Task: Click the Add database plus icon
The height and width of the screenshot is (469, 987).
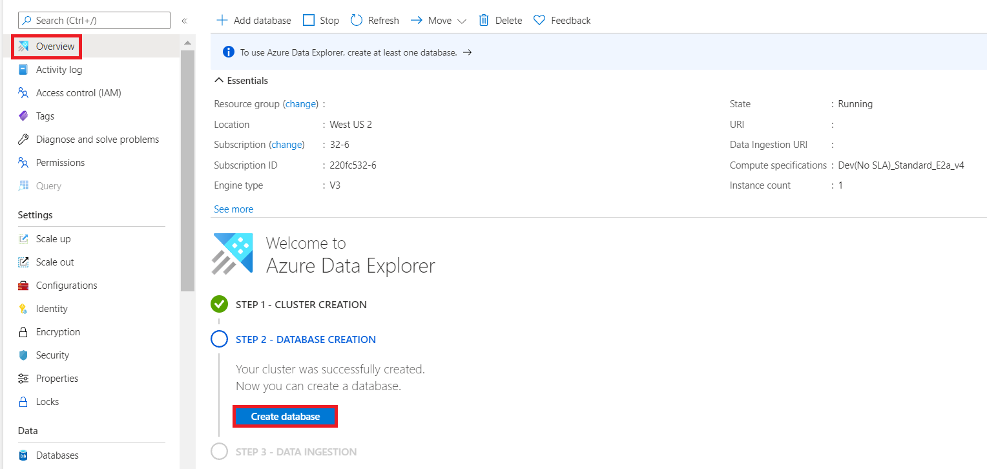Action: click(222, 20)
